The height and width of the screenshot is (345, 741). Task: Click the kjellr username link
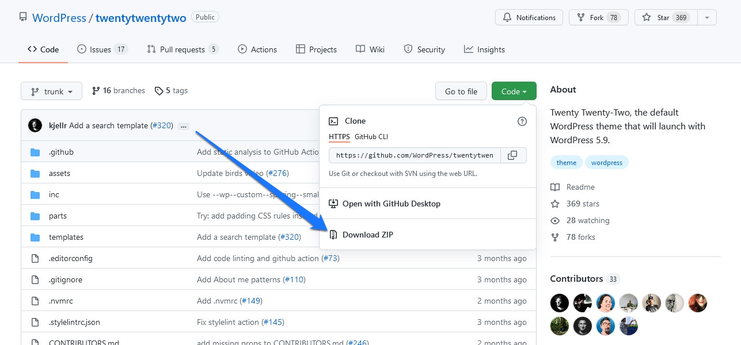(58, 125)
